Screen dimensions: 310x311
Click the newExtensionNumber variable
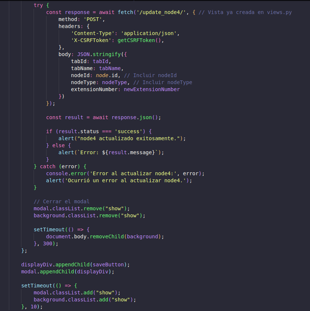pyautogui.click(x=152, y=89)
